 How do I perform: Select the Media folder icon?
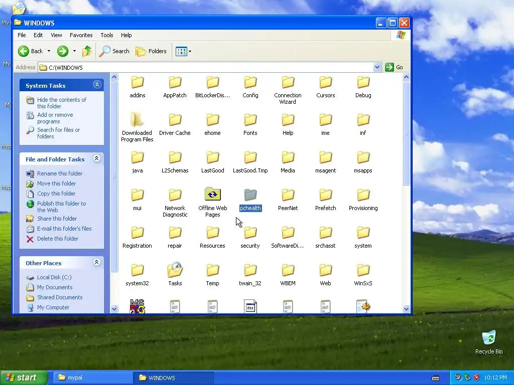click(288, 157)
